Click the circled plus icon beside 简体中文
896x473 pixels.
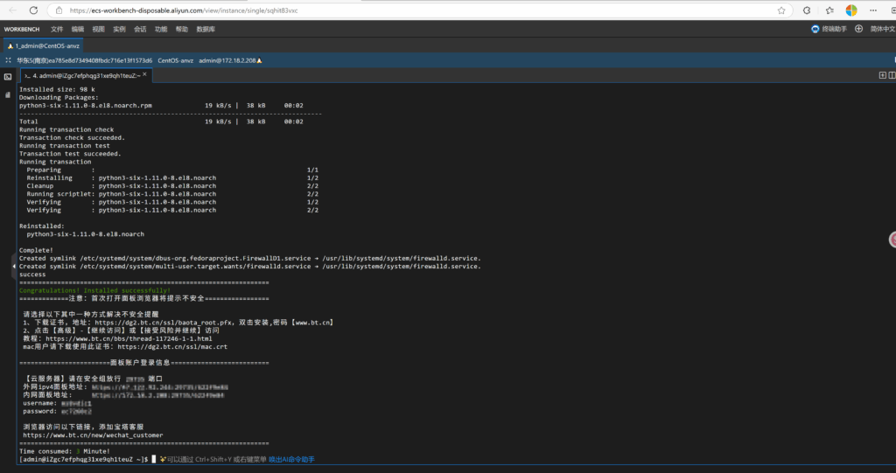click(859, 29)
